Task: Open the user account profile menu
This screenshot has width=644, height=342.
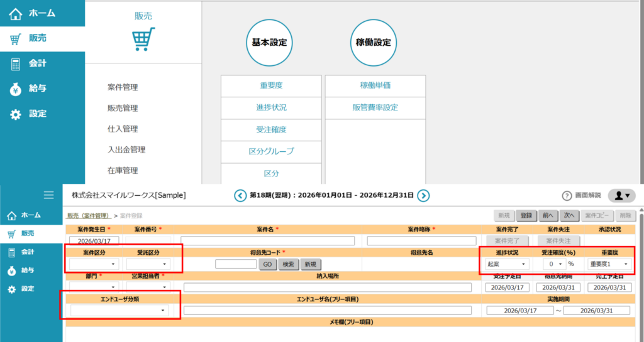Action: 622,196
